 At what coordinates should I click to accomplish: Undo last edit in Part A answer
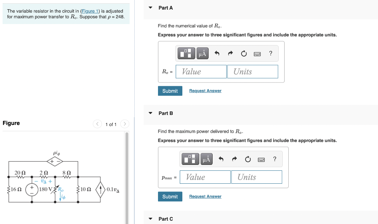(x=217, y=53)
